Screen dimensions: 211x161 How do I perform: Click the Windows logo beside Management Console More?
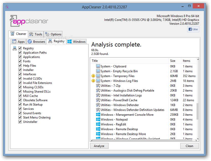click(98, 114)
